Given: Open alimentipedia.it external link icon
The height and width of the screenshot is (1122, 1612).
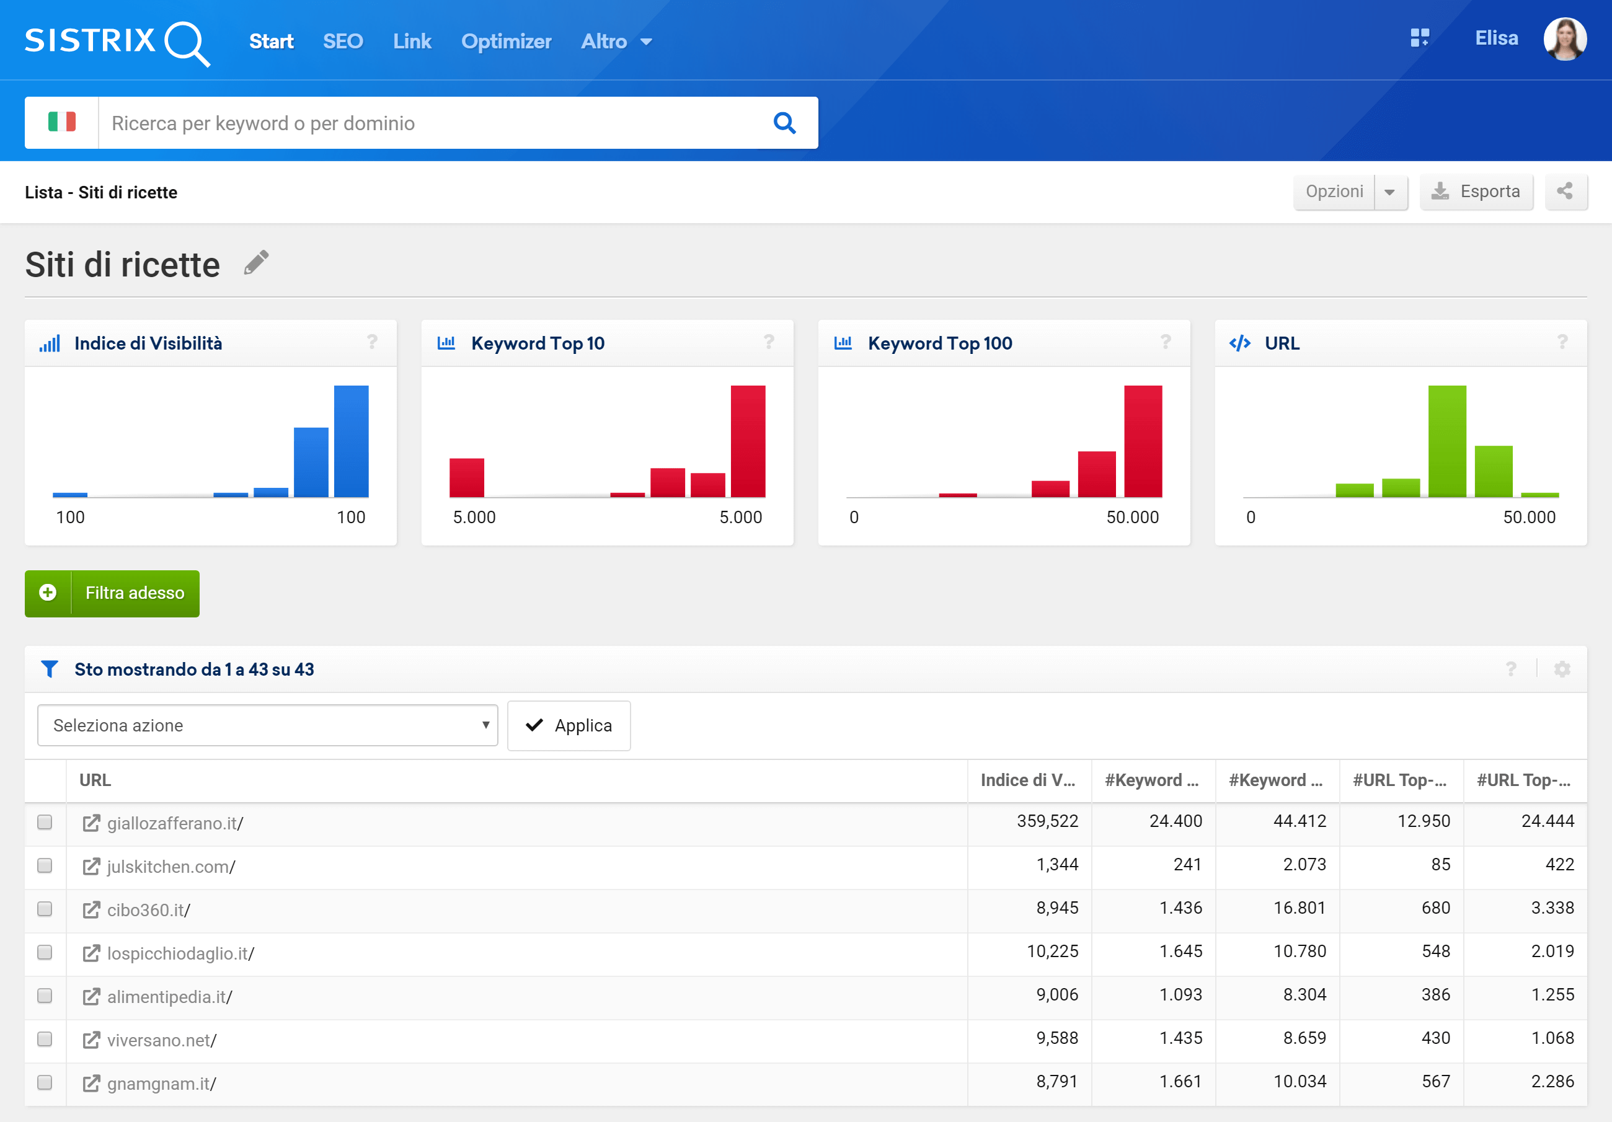Looking at the screenshot, I should (x=91, y=996).
